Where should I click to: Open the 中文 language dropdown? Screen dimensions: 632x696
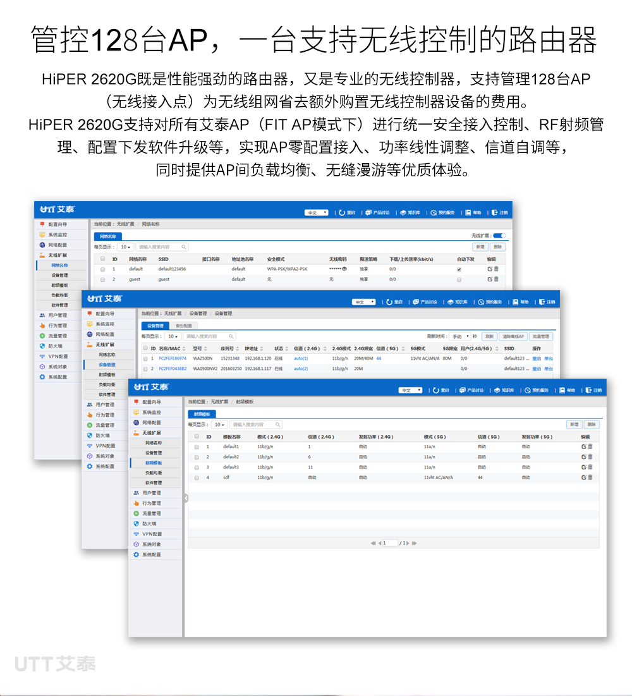point(411,390)
